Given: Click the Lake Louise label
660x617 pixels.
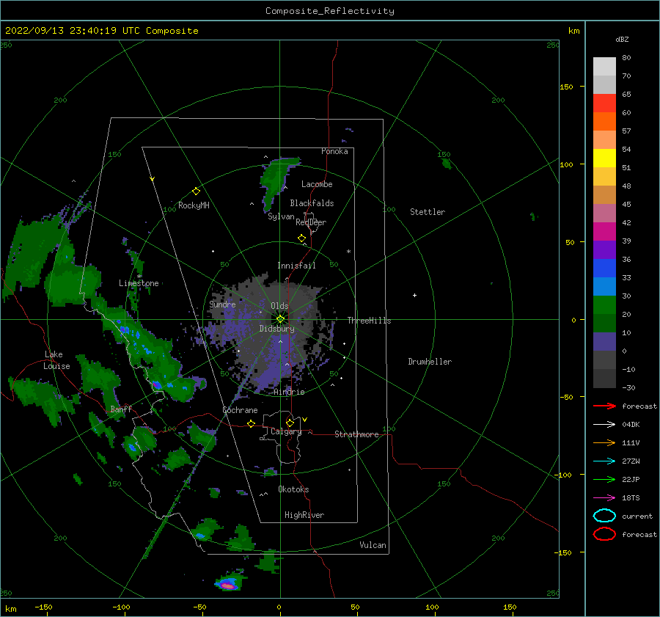Looking at the screenshot, I should point(56,360).
